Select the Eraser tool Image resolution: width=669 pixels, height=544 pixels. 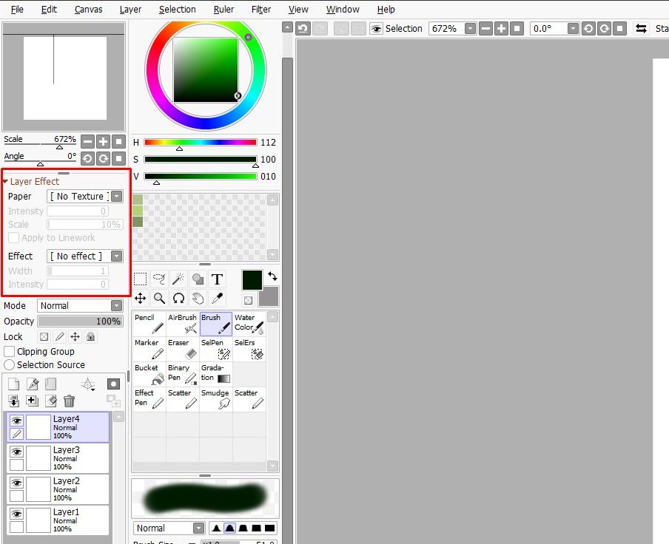click(181, 347)
